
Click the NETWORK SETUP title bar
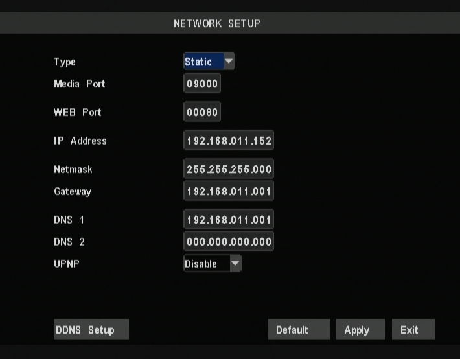click(x=217, y=23)
